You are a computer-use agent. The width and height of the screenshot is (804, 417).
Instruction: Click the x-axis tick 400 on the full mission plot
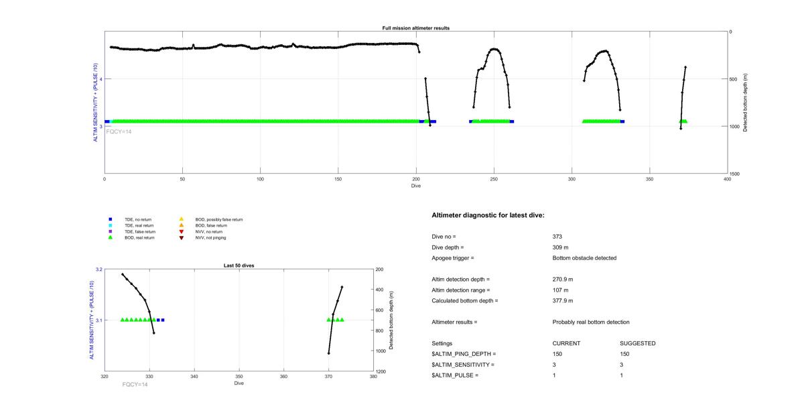[728, 180]
